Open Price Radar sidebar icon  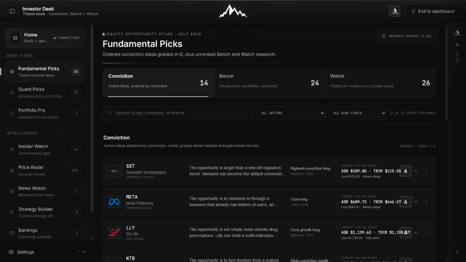(12, 170)
